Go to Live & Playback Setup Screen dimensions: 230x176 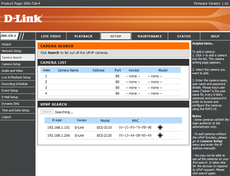coord(17,77)
